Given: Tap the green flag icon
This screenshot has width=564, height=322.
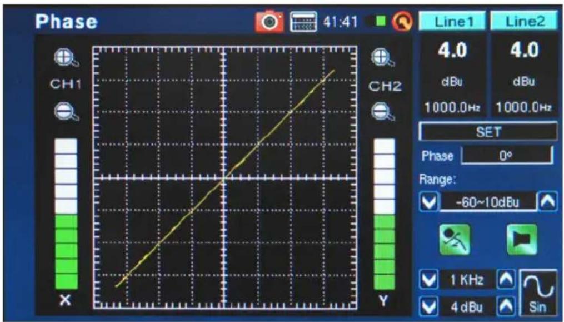Looking at the screenshot, I should coord(522,239).
